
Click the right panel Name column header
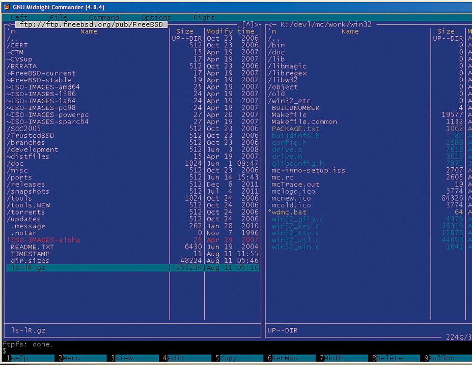coord(350,32)
